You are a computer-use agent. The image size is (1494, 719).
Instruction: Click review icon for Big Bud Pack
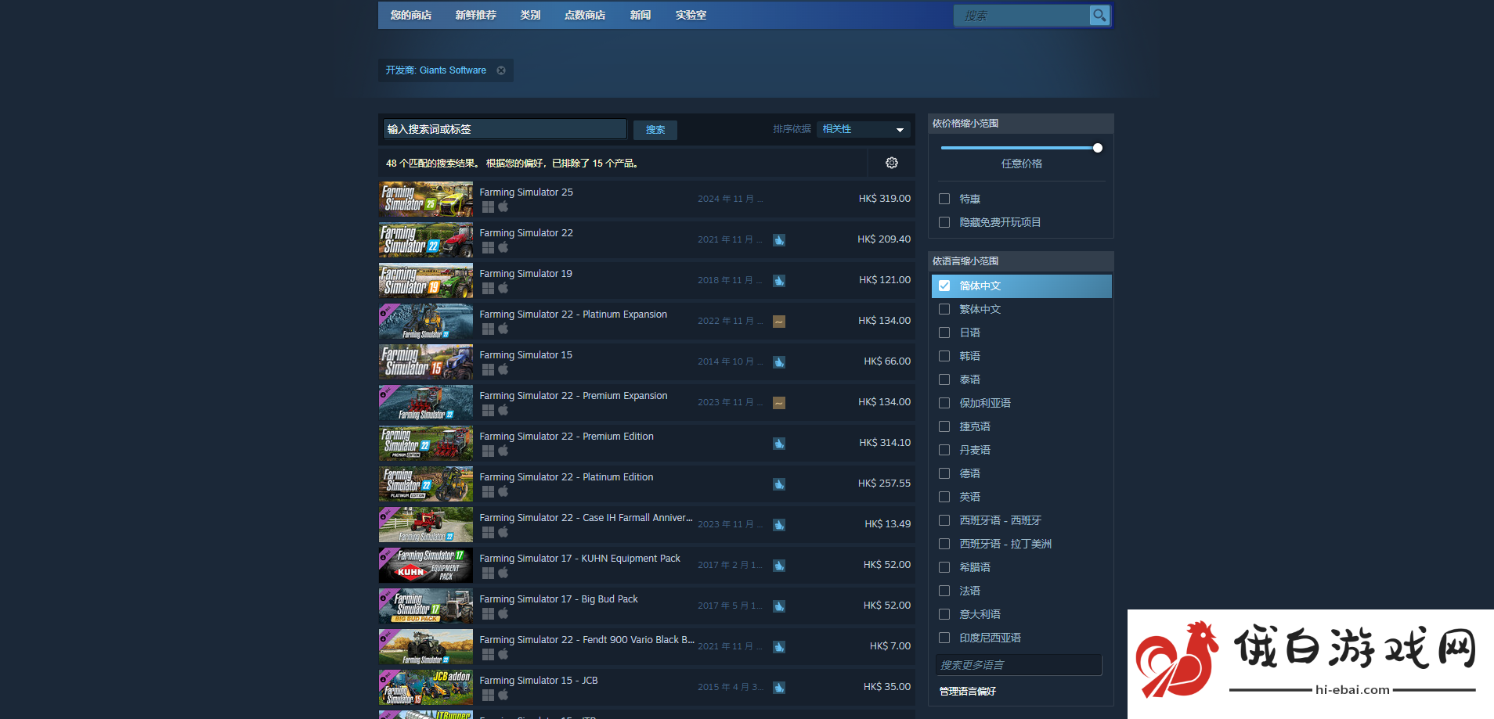click(x=779, y=606)
